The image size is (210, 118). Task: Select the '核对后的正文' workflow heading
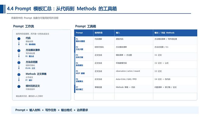[33, 86]
